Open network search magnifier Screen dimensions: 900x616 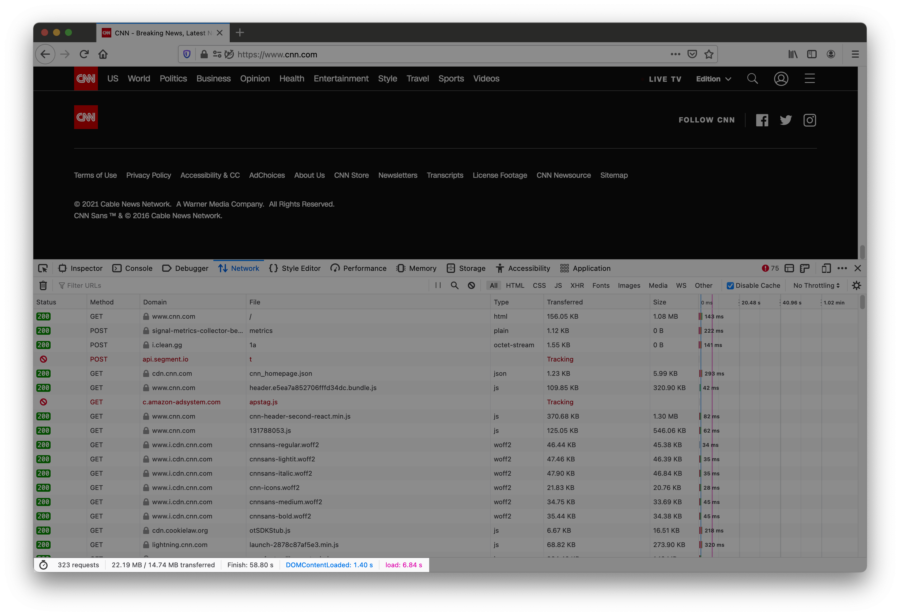point(455,286)
